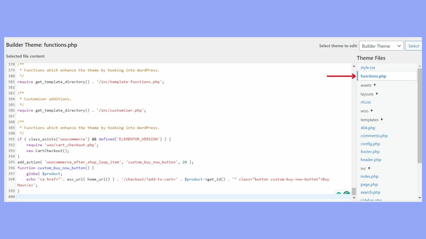The image size is (426, 239).
Task: Open comments.php for editing
Action: point(374,136)
